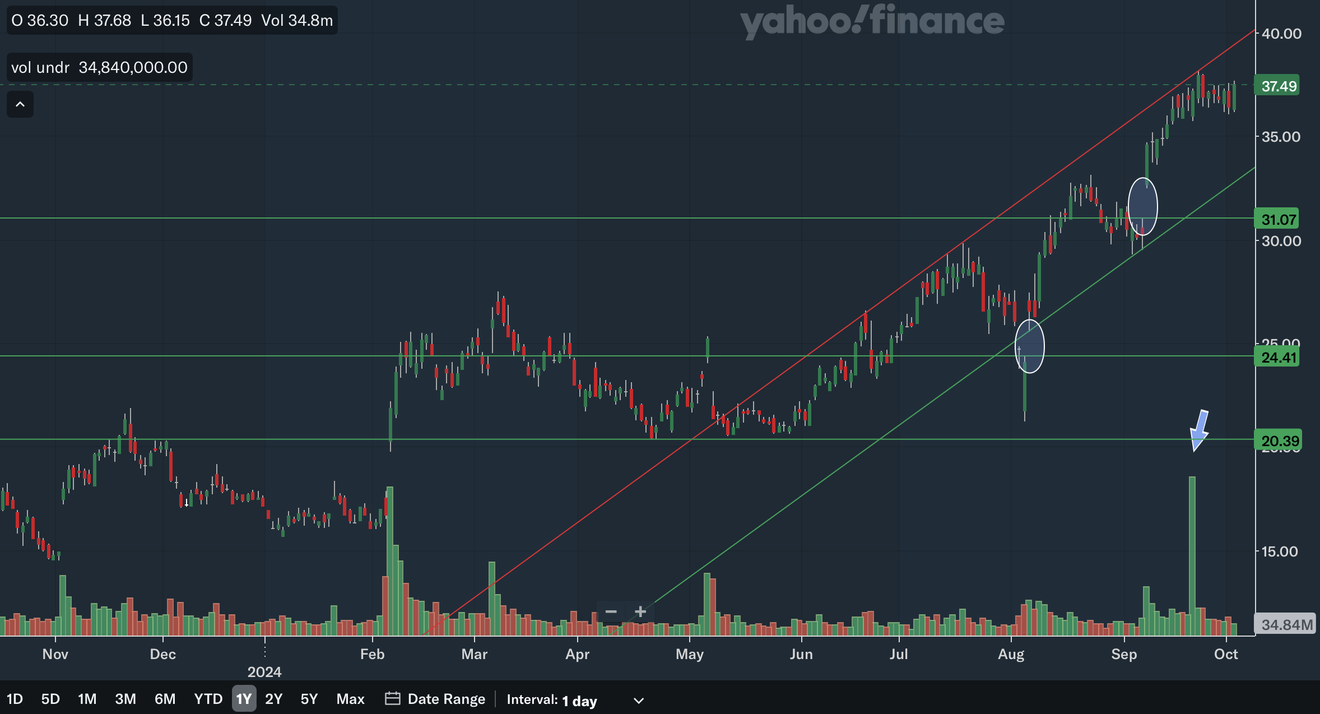The height and width of the screenshot is (714, 1320).
Task: Switch to the 3M time range
Action: [126, 699]
